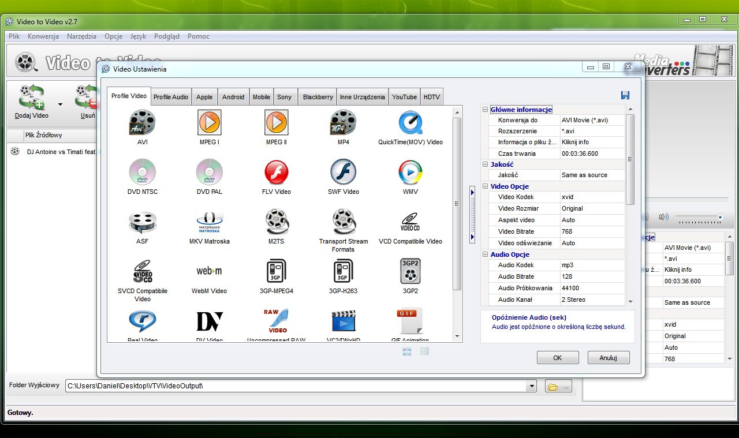Switch to the Apple tab
Screen dimensions: 739x438
pos(204,97)
